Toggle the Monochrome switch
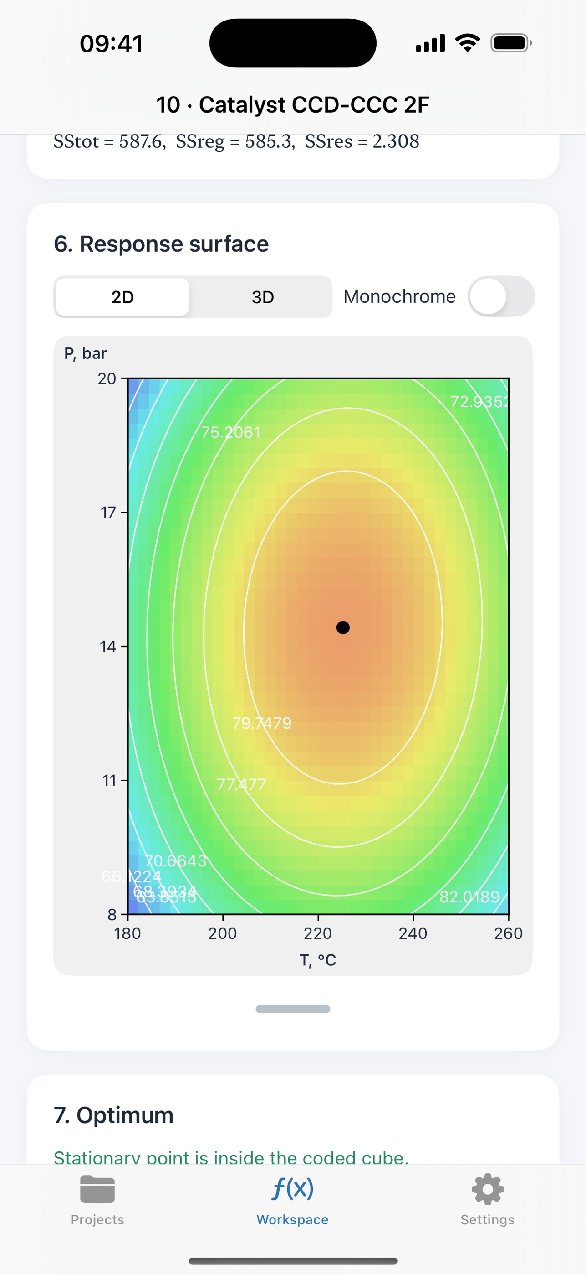 (x=501, y=296)
